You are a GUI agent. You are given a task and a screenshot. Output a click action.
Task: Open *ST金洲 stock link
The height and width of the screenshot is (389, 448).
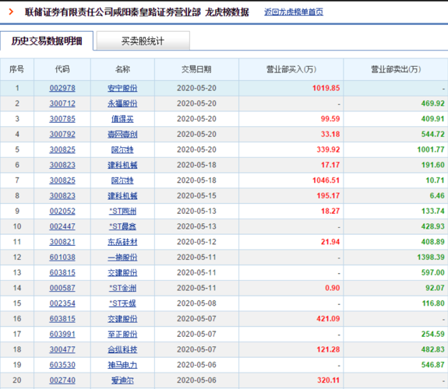122,289
